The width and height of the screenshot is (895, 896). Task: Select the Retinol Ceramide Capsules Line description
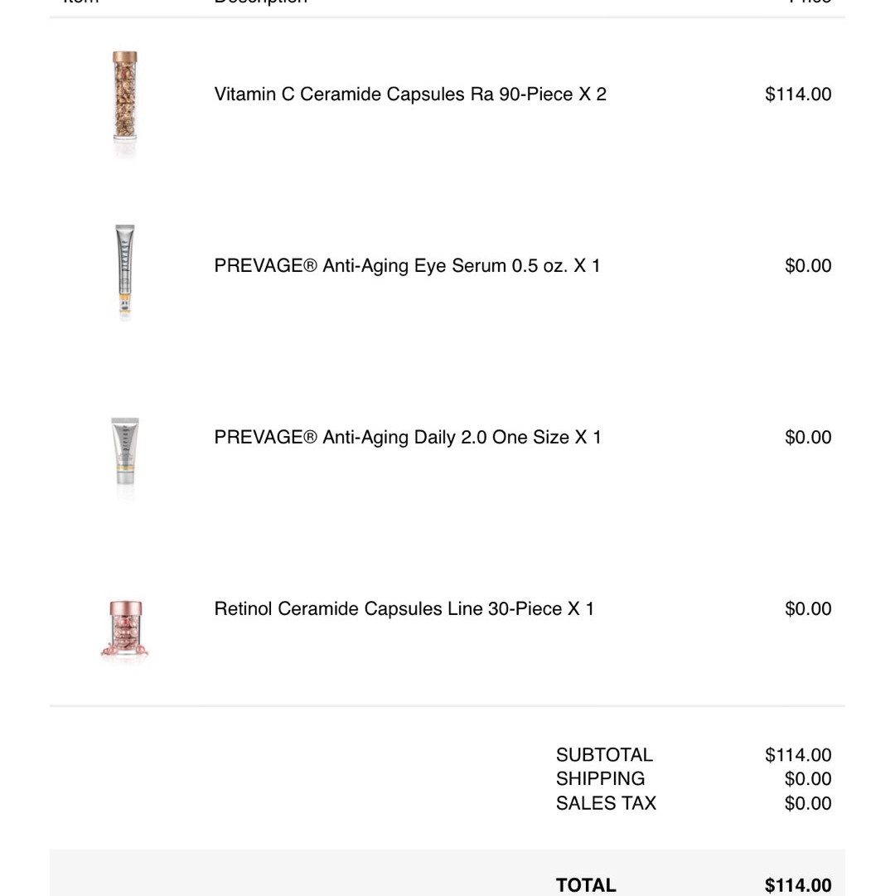[404, 608]
